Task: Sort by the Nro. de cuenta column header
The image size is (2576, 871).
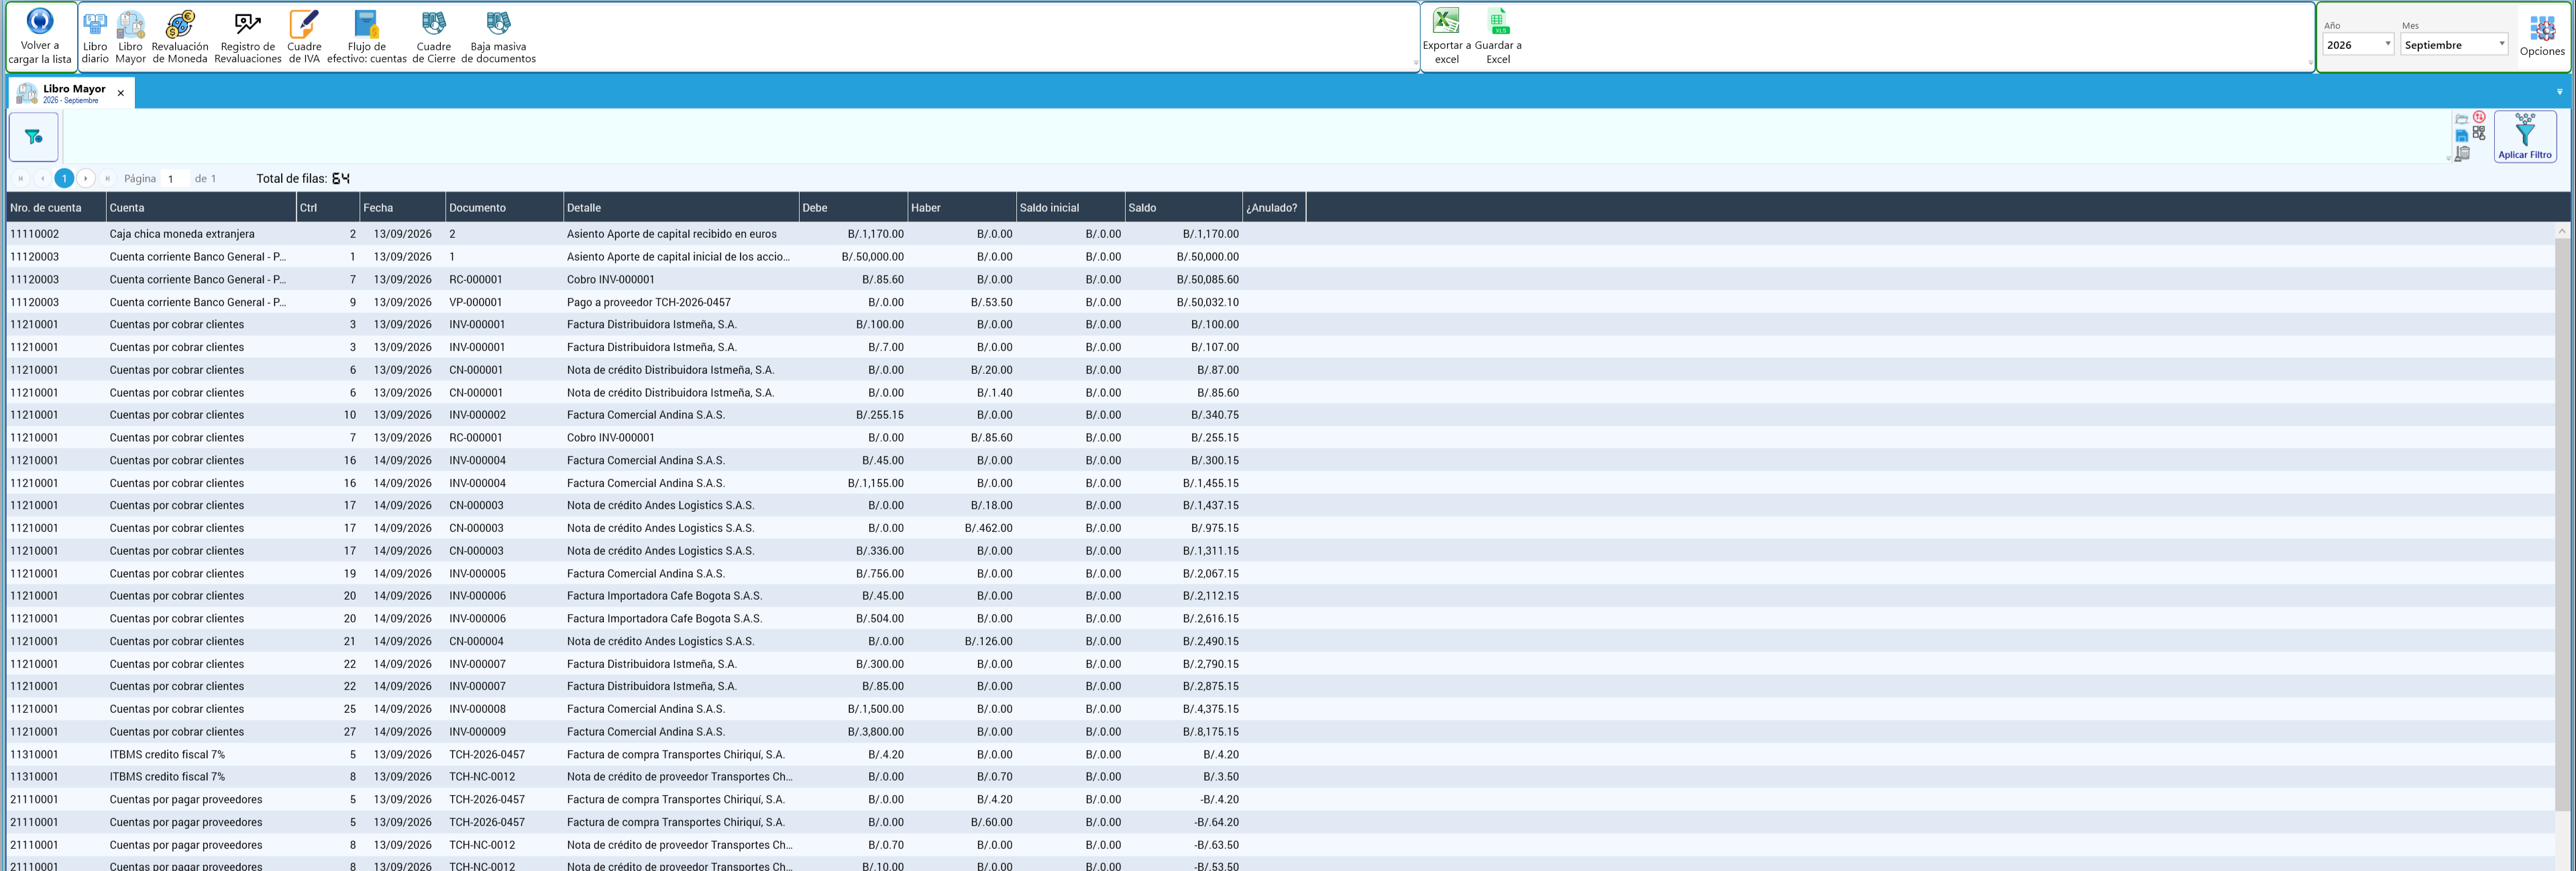Action: click(x=55, y=208)
